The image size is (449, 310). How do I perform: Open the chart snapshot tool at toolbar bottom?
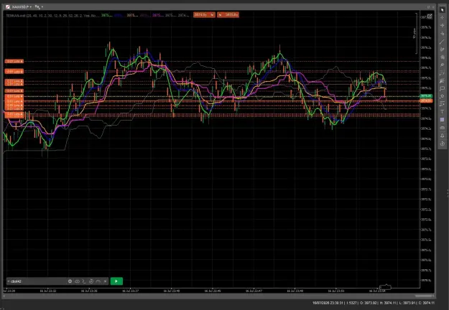coord(442,144)
